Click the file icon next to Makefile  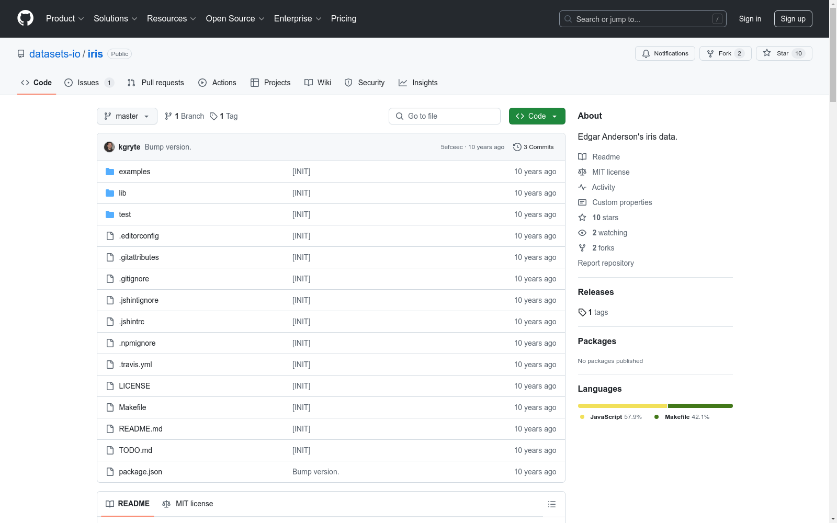pyautogui.click(x=110, y=407)
